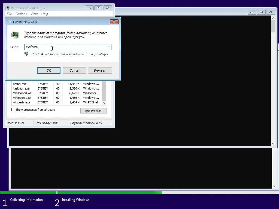Click the Collecting information progress bar
Image resolution: width=279 pixels, height=209 pixels.
(28, 192)
